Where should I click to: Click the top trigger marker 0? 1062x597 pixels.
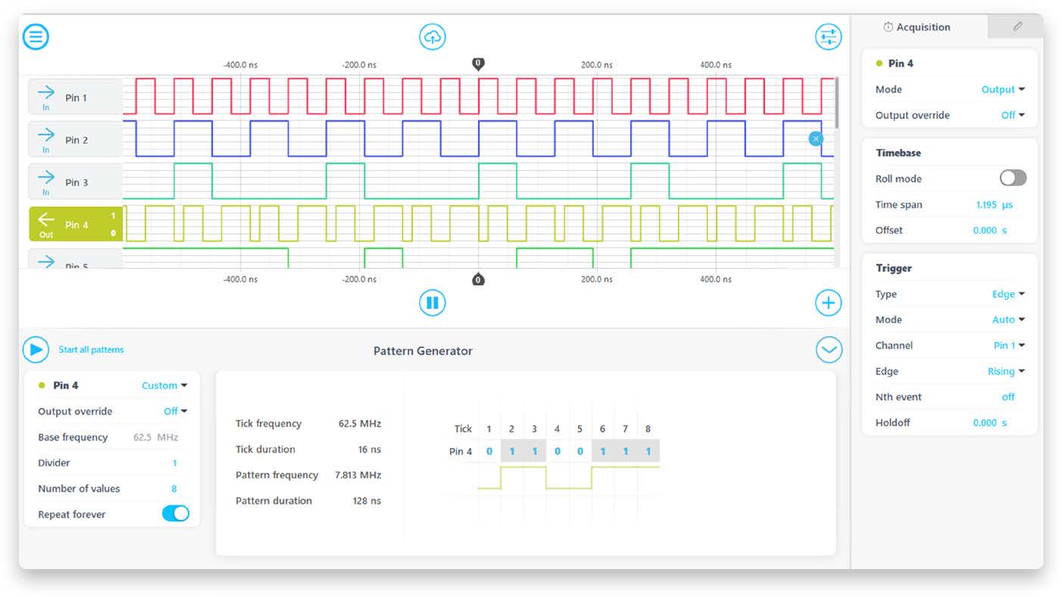[478, 64]
